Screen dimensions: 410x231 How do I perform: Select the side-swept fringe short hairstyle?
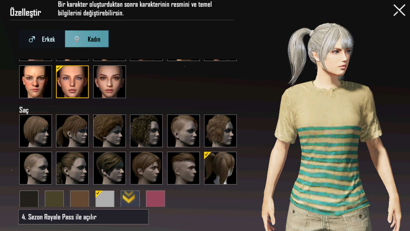[x=109, y=168]
